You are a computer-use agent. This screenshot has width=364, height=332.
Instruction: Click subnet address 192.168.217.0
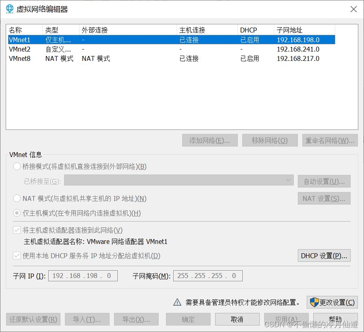pyautogui.click(x=298, y=58)
